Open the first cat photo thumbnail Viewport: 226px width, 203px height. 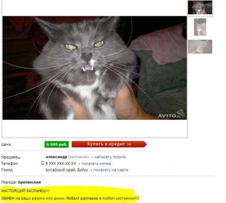(x=200, y=7)
